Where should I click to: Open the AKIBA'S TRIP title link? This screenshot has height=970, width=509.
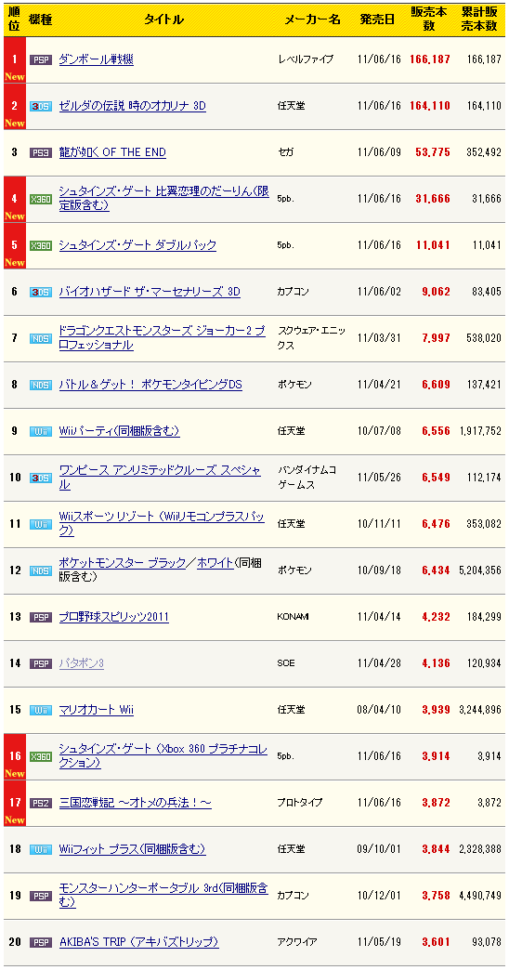pos(138,942)
